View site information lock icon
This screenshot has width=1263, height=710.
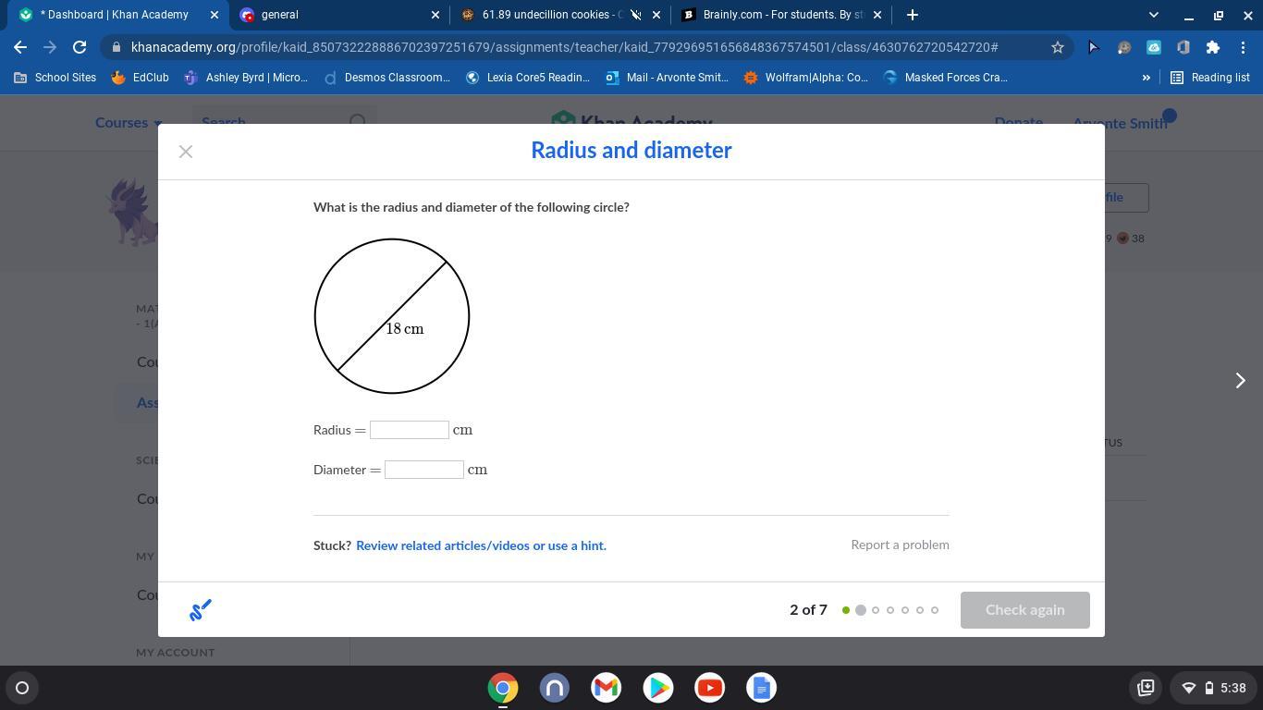[115, 47]
